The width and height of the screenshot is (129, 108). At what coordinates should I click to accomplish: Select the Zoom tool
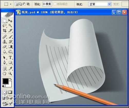pos(10,73)
